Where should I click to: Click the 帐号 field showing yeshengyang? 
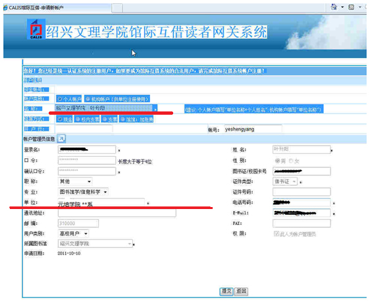(253, 129)
